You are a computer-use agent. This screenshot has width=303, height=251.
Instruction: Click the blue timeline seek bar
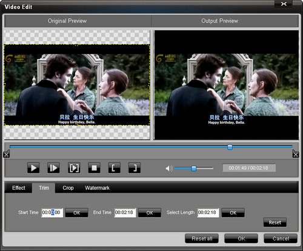(151, 147)
